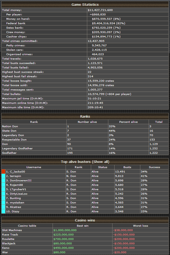The width and height of the screenshot is (170, 255).
Task: Select username 8. mystaken
Action: [15, 202]
